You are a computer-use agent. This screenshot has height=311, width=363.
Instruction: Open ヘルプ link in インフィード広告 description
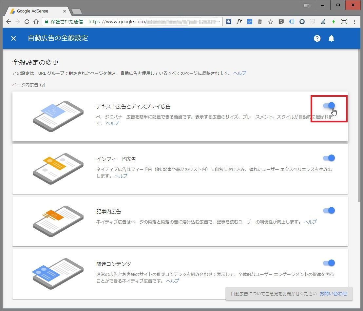point(121,176)
